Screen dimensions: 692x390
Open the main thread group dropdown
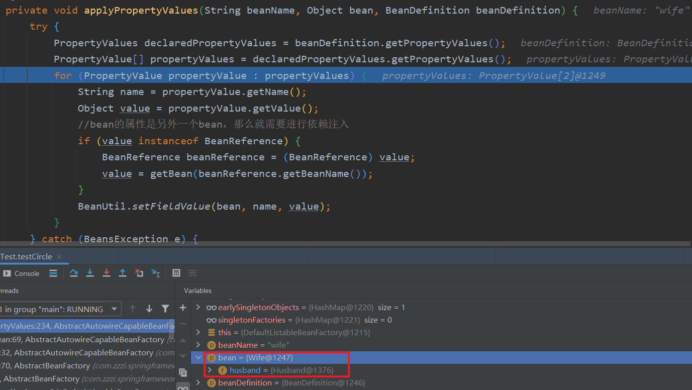pyautogui.click(x=115, y=309)
